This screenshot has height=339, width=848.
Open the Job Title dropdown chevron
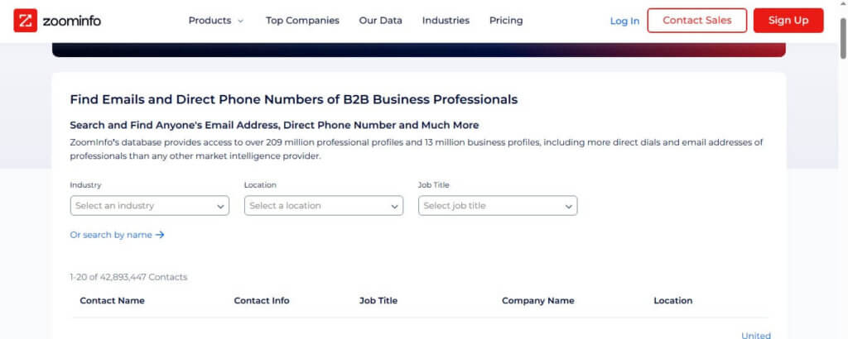[568, 206]
